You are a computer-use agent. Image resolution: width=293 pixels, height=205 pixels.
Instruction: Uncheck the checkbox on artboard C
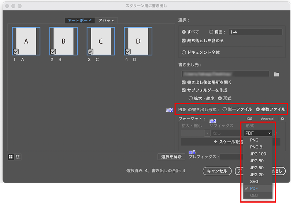coord(90,51)
